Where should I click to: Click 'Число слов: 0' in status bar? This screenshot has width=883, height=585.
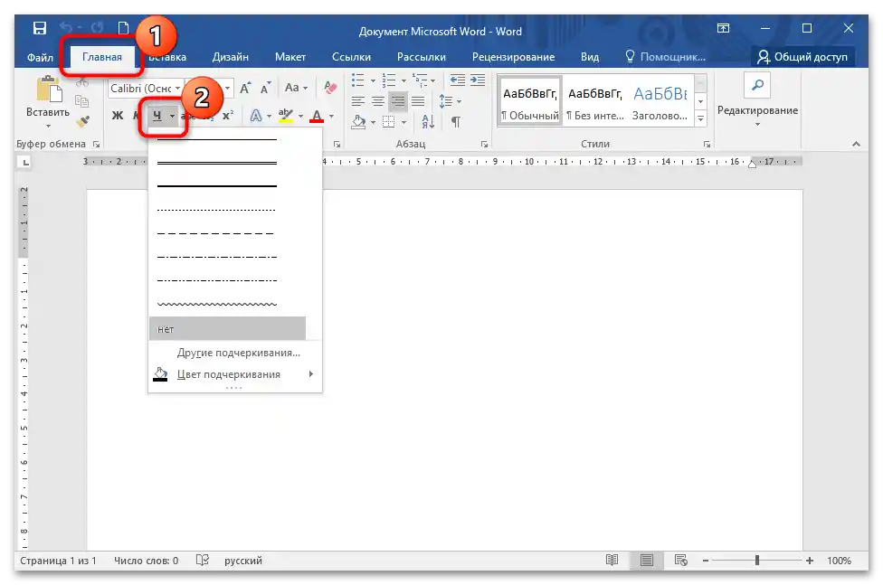pos(147,561)
